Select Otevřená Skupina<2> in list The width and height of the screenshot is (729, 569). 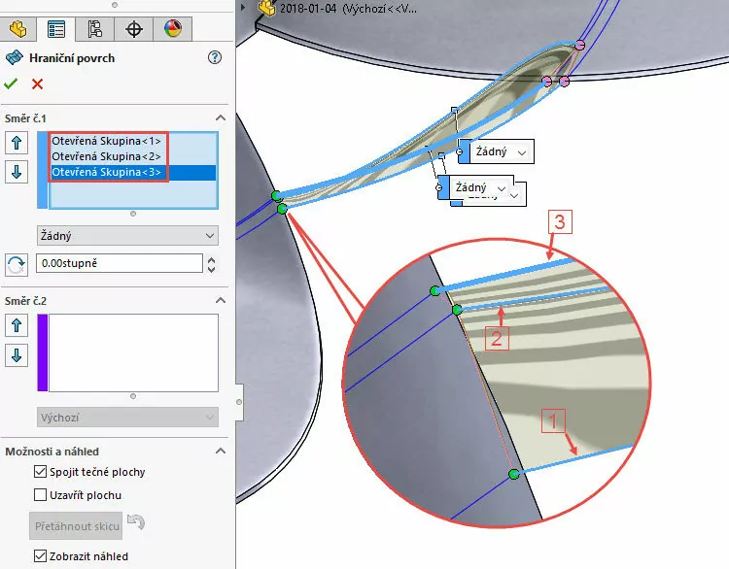point(107,156)
